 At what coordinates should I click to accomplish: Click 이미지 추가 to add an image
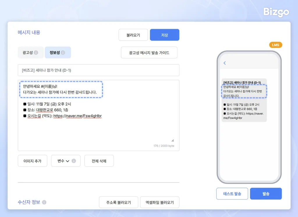point(32,160)
